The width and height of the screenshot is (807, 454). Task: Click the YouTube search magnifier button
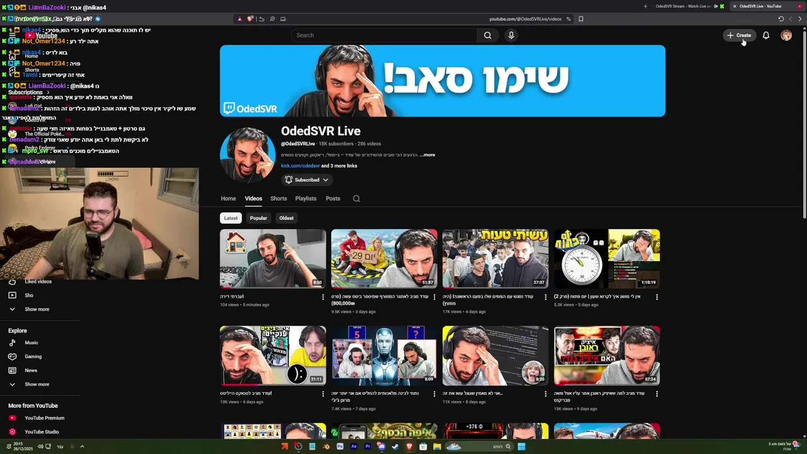(487, 35)
